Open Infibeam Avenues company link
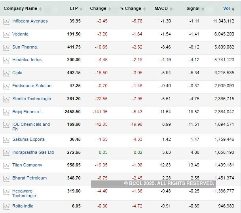This screenshot has height=213, width=241. tap(30, 21)
